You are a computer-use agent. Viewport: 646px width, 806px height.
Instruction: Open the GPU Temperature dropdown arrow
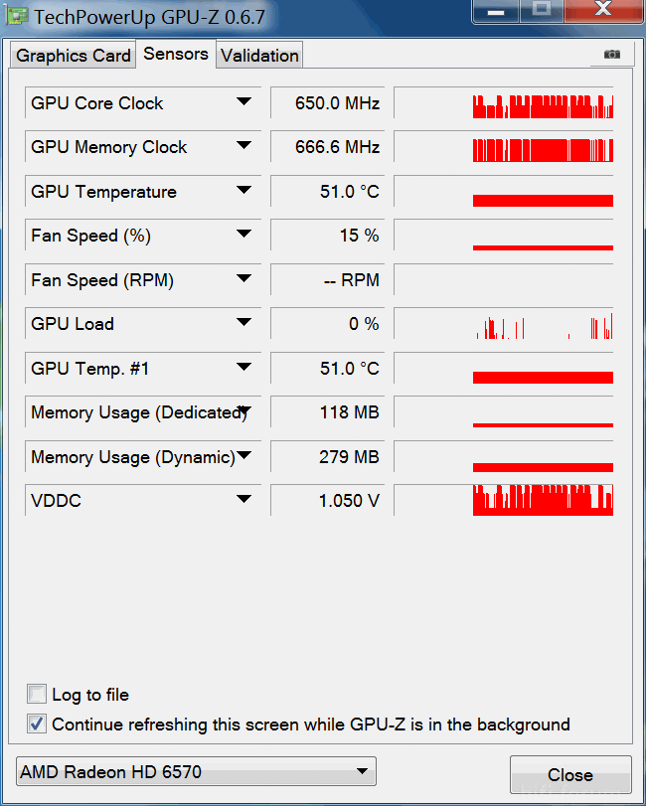pos(243,191)
